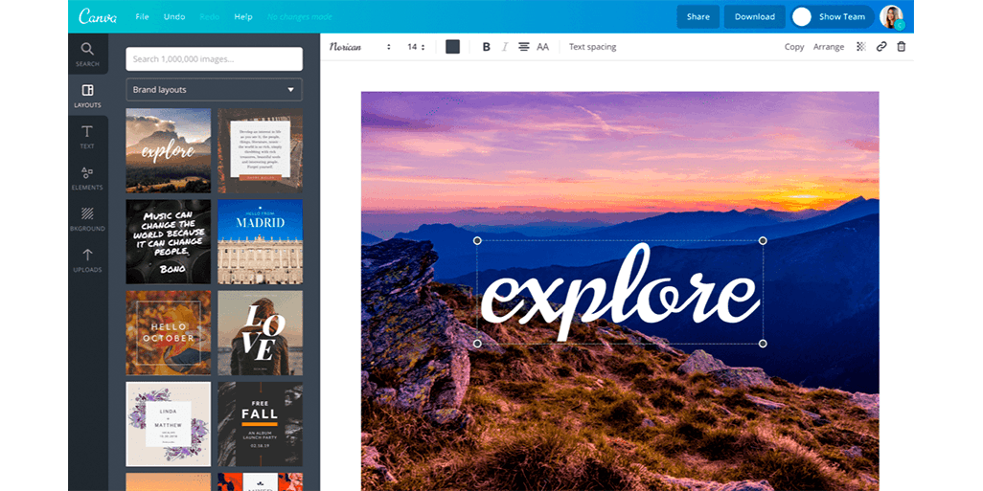Toggle uppercase with AA icon

pos(543,47)
